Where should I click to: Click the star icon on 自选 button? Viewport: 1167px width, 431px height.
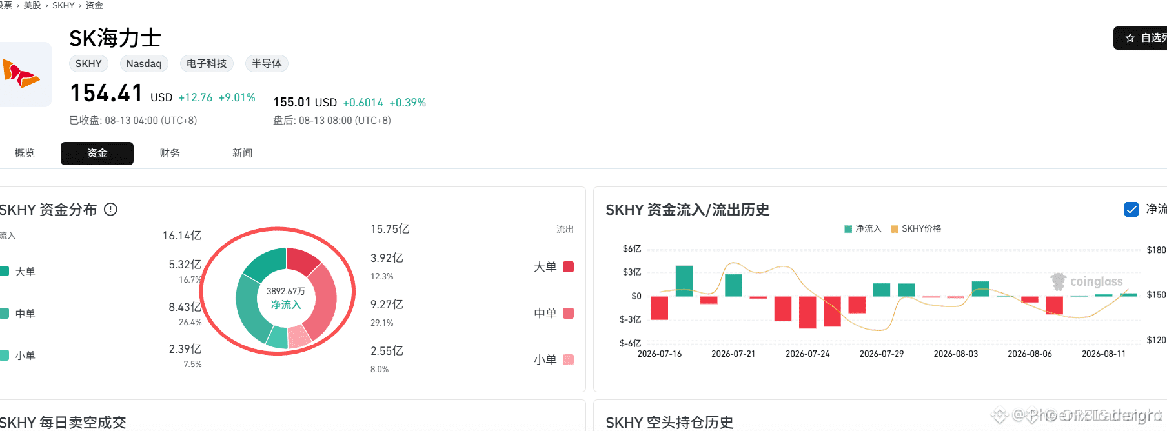click(x=1130, y=38)
